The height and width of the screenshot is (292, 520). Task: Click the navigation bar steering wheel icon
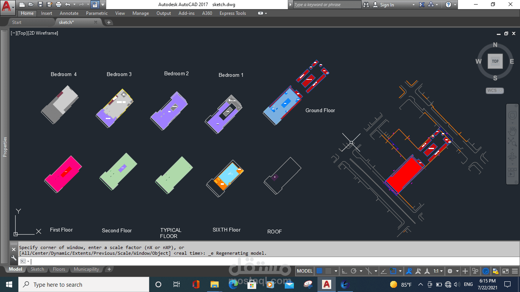(512, 115)
